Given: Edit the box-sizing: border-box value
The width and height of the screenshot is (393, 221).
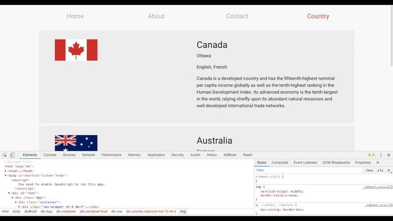Looking at the screenshot, I should [x=292, y=209].
